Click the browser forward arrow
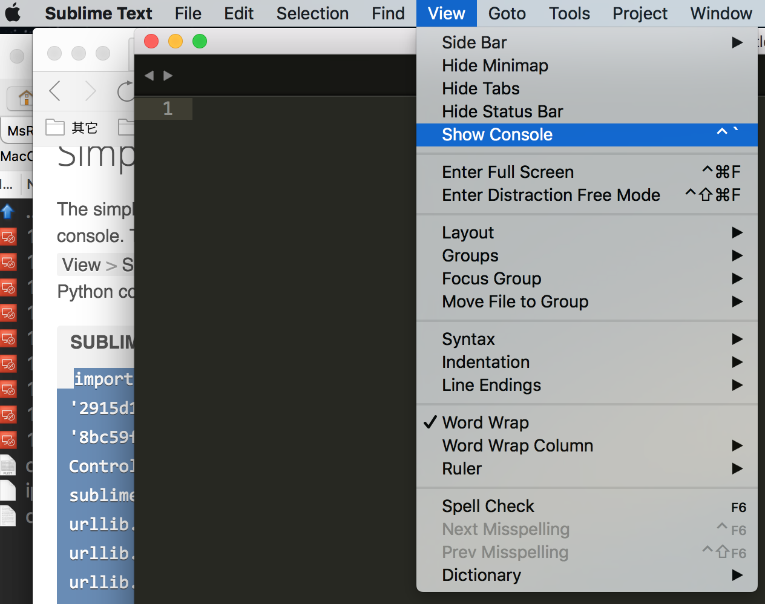The width and height of the screenshot is (765, 604). coord(91,91)
